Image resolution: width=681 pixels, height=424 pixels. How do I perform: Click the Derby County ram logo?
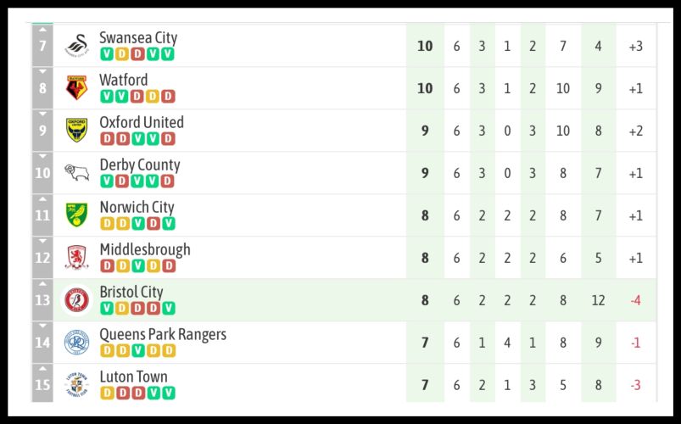(77, 173)
